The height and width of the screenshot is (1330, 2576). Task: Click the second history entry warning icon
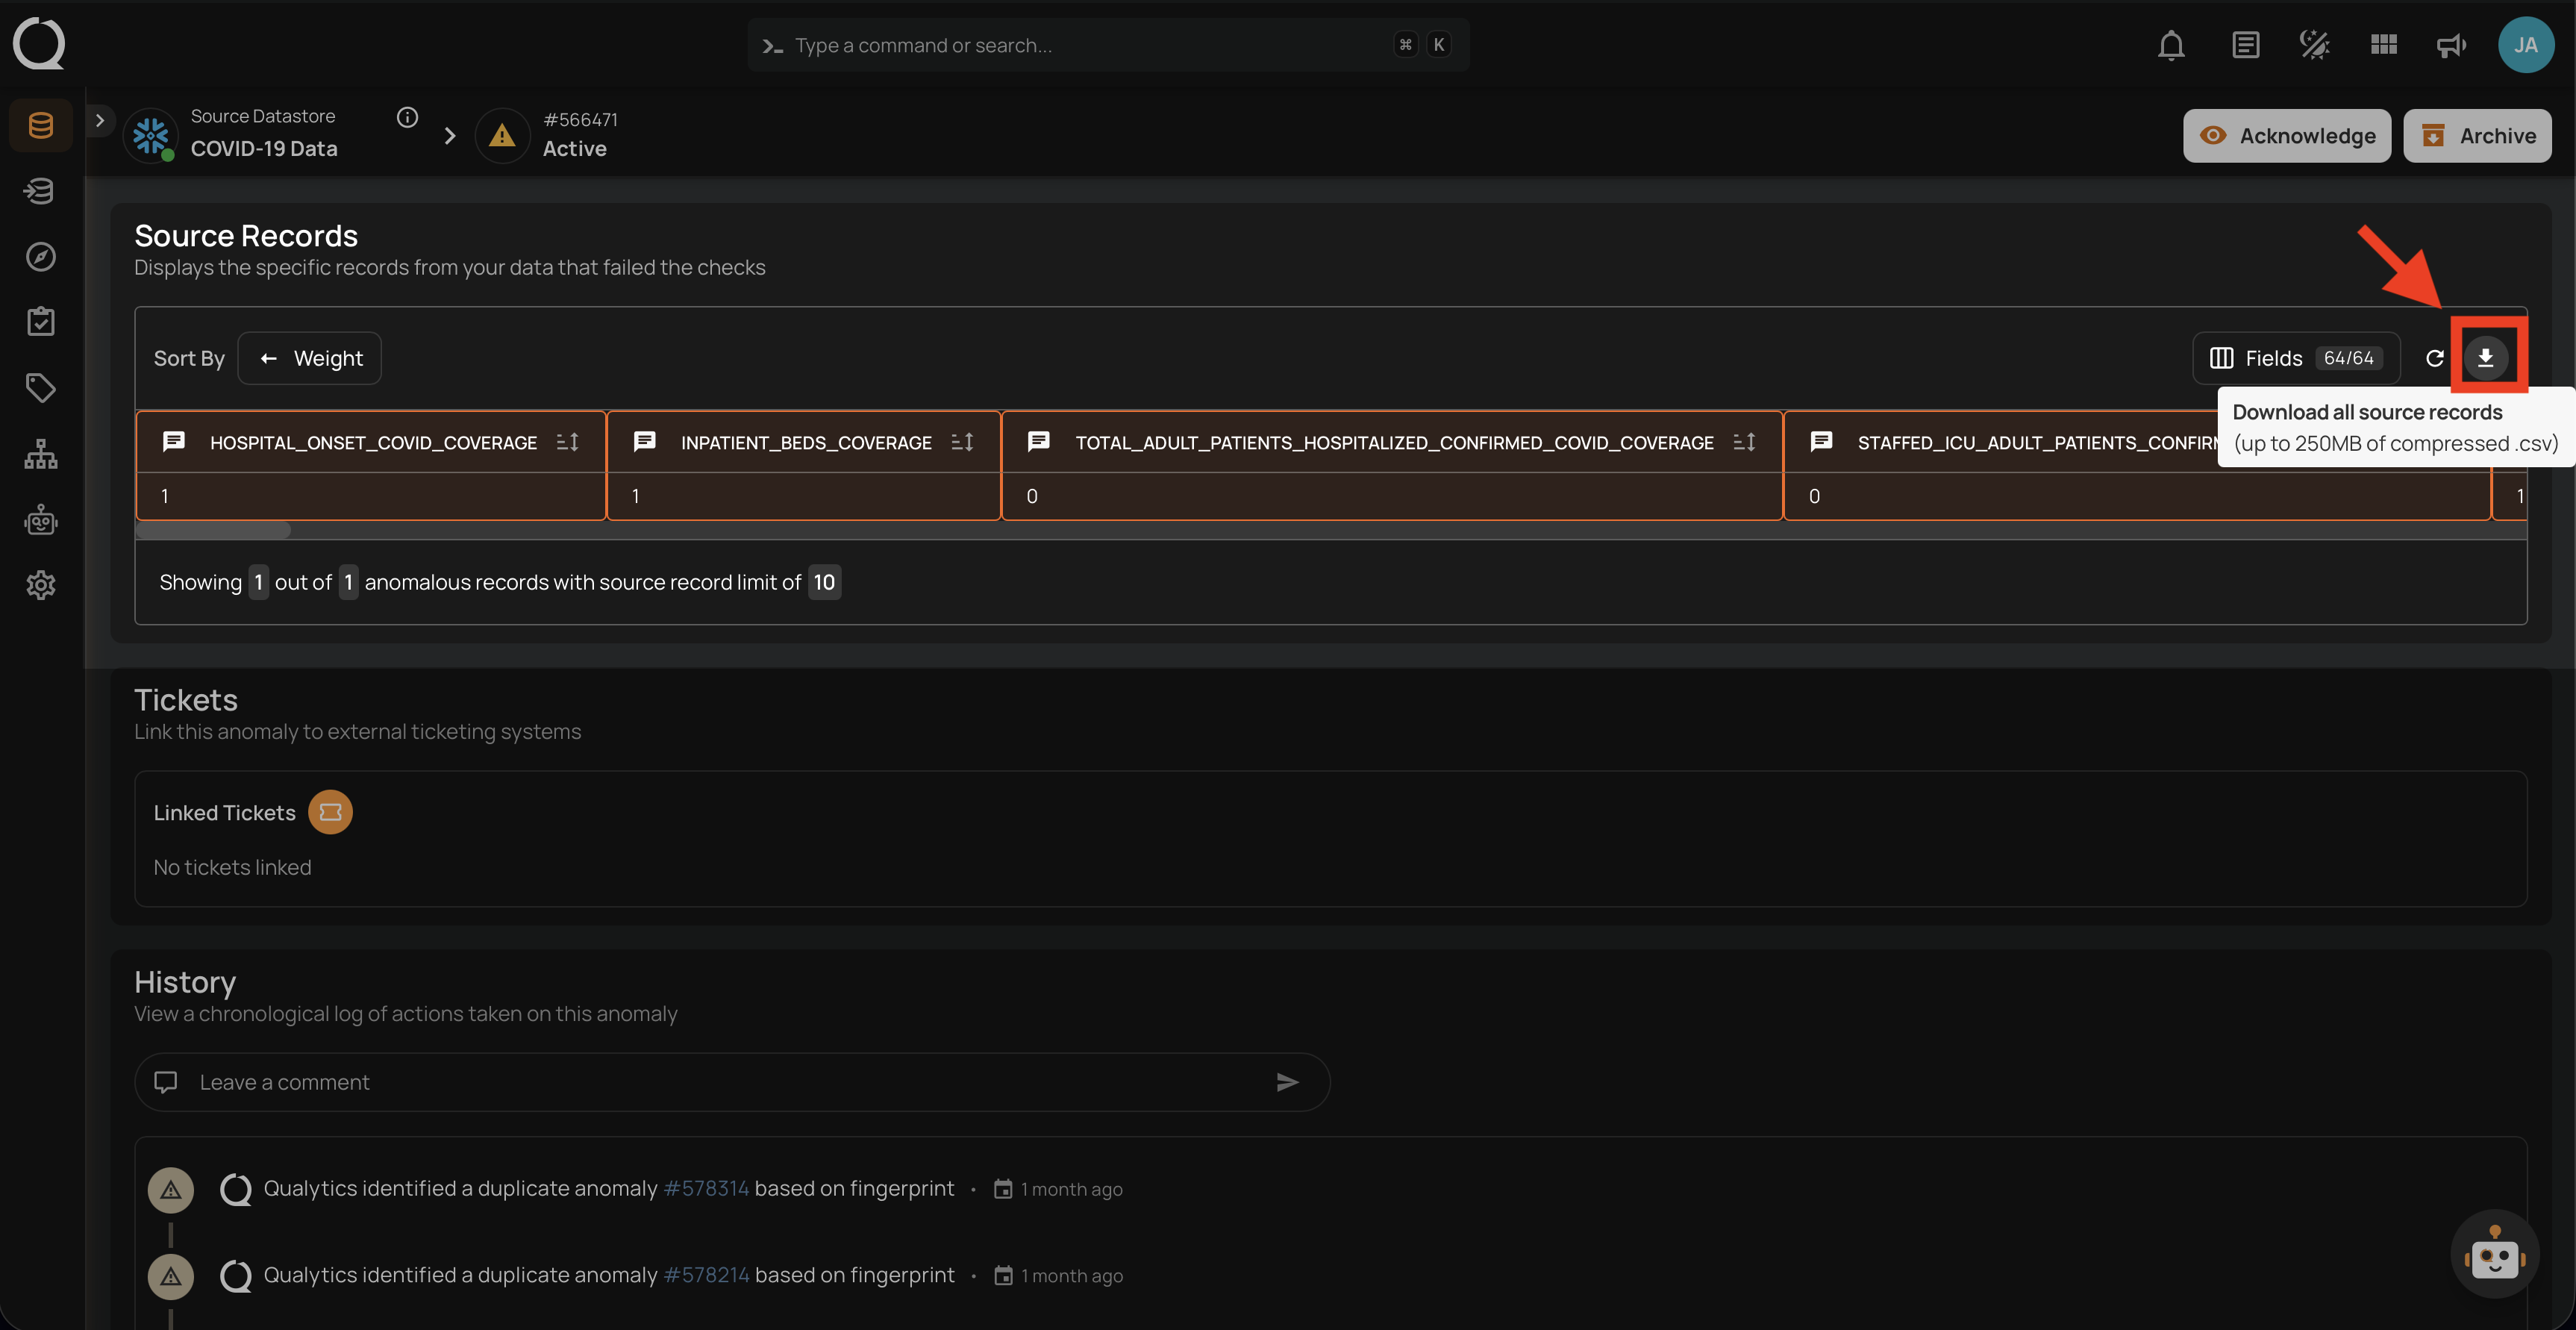pos(171,1276)
